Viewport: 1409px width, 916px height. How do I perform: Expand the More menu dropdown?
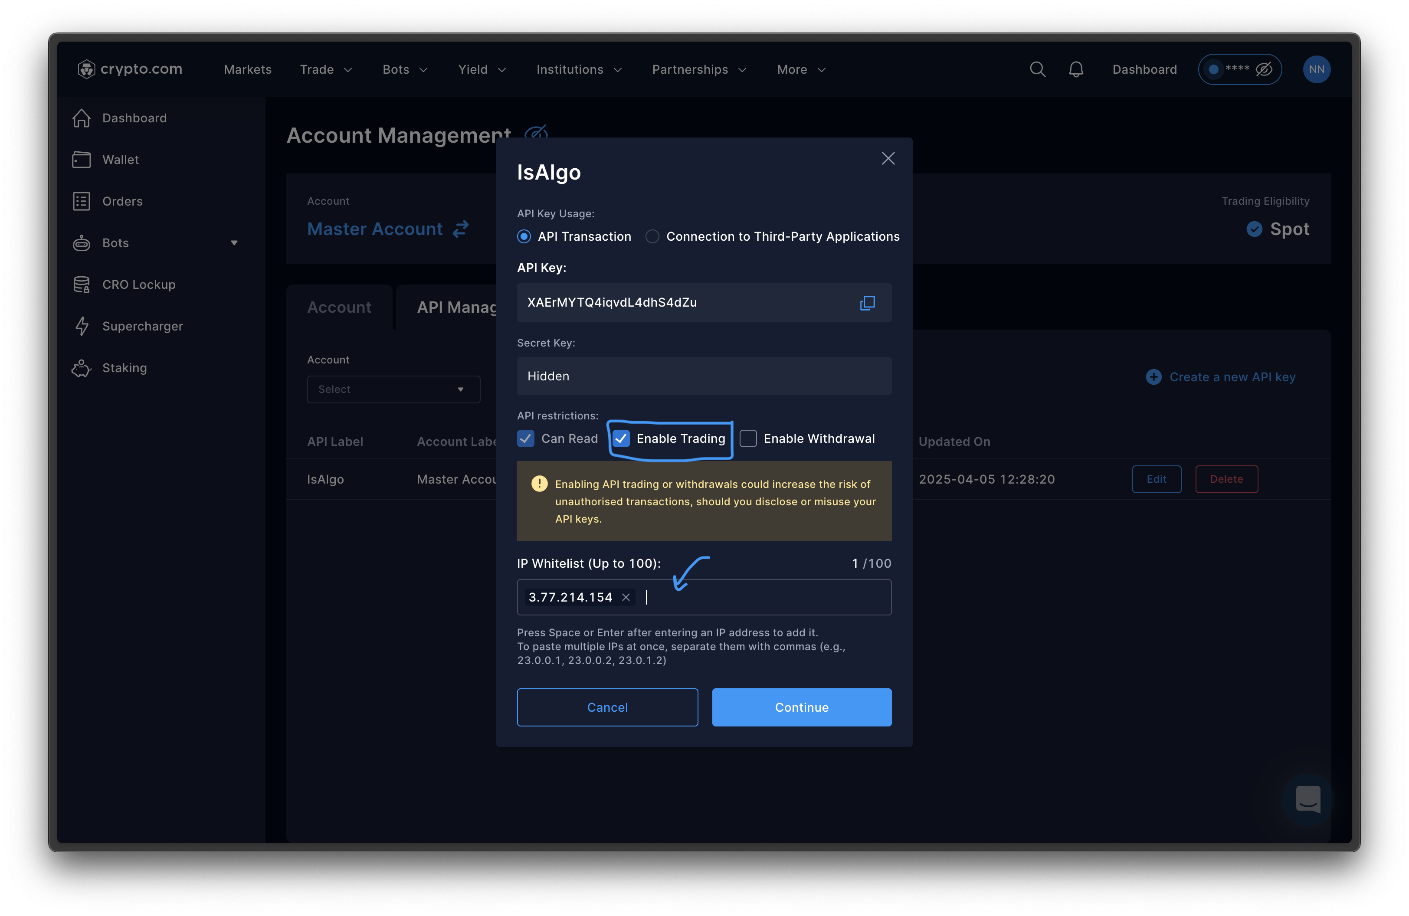coord(802,69)
